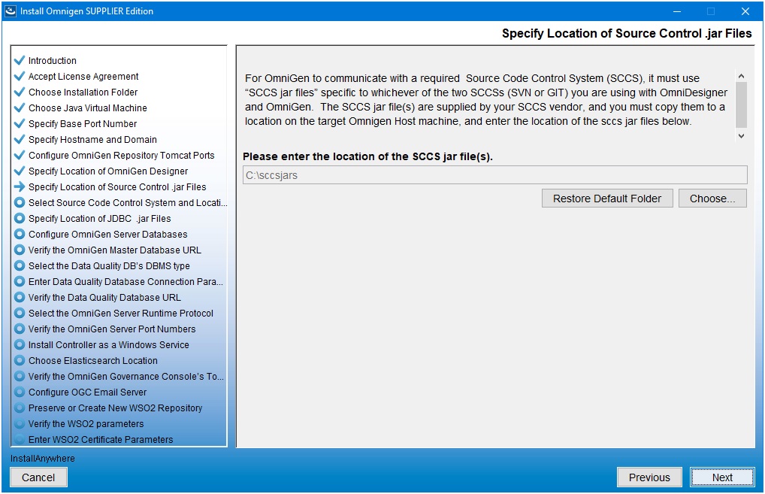
Task: Select Configure OmniGen Server Databases text
Action: (x=107, y=234)
